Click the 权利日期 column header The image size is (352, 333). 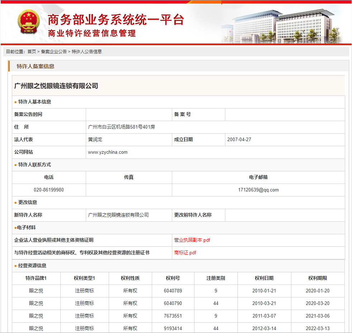pos(264,278)
